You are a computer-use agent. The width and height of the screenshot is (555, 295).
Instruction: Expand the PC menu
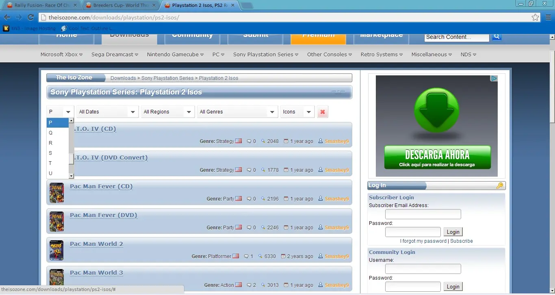(x=218, y=54)
